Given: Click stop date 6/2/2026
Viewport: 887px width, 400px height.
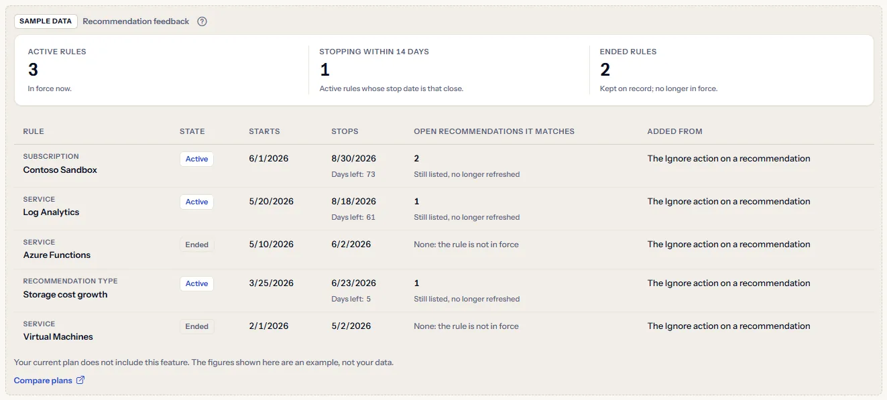Looking at the screenshot, I should coord(351,245).
